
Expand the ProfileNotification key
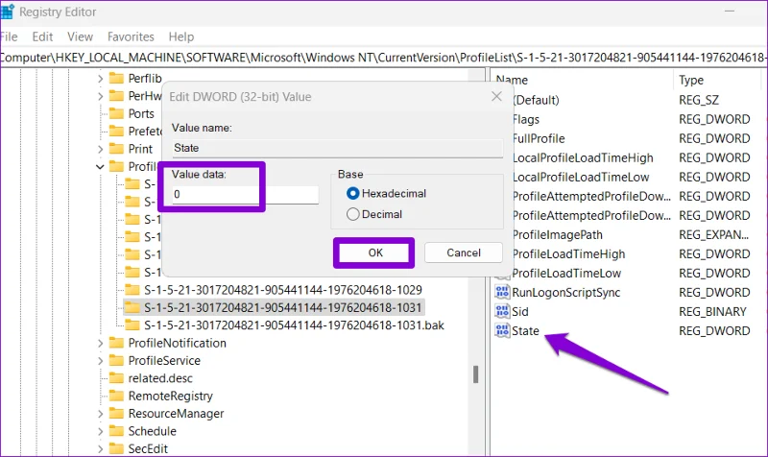coord(100,343)
